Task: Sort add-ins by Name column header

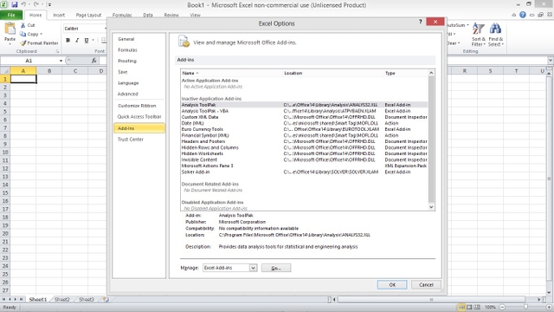Action: [x=232, y=73]
